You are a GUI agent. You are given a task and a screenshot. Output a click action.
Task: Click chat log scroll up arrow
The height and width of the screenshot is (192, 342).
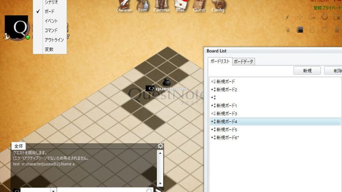(x=160, y=153)
